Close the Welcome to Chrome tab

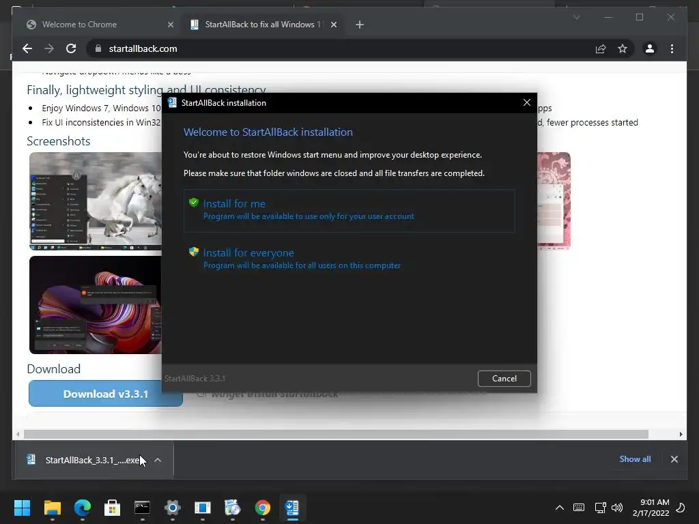(x=170, y=25)
